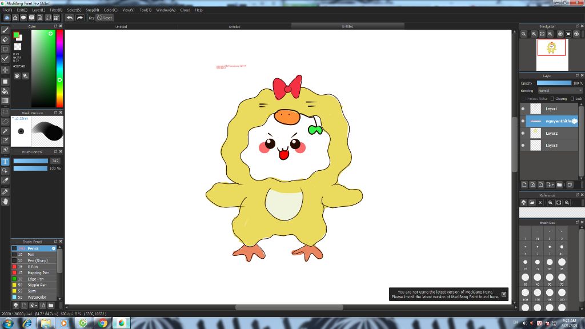Click Navigator fit-to-window icon

point(542,34)
